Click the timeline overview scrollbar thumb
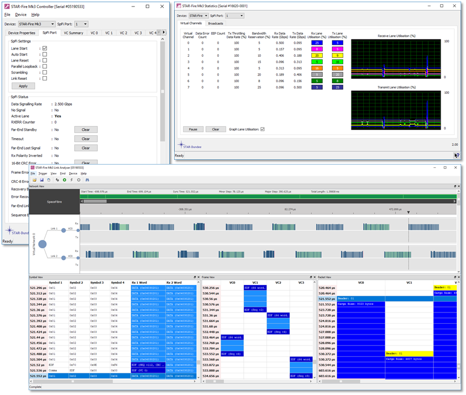Image resolution: width=466 pixels, height=395 pixels. pos(95,201)
